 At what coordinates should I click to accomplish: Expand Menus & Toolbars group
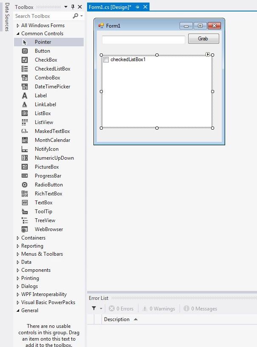(18, 254)
